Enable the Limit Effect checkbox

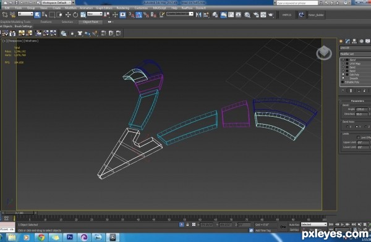pos(359,137)
